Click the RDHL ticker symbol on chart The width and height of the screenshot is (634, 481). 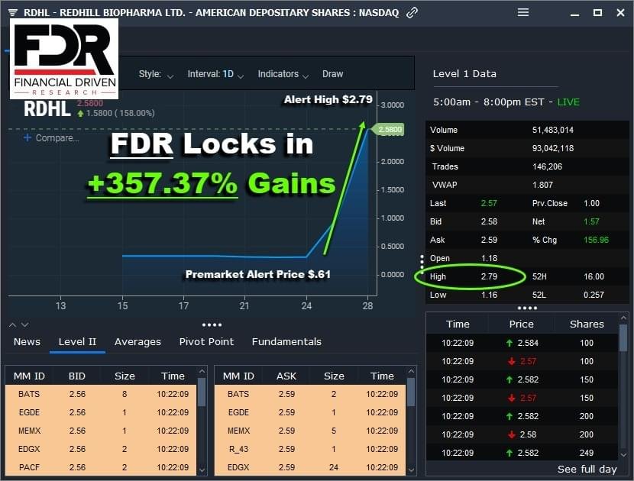tap(47, 109)
